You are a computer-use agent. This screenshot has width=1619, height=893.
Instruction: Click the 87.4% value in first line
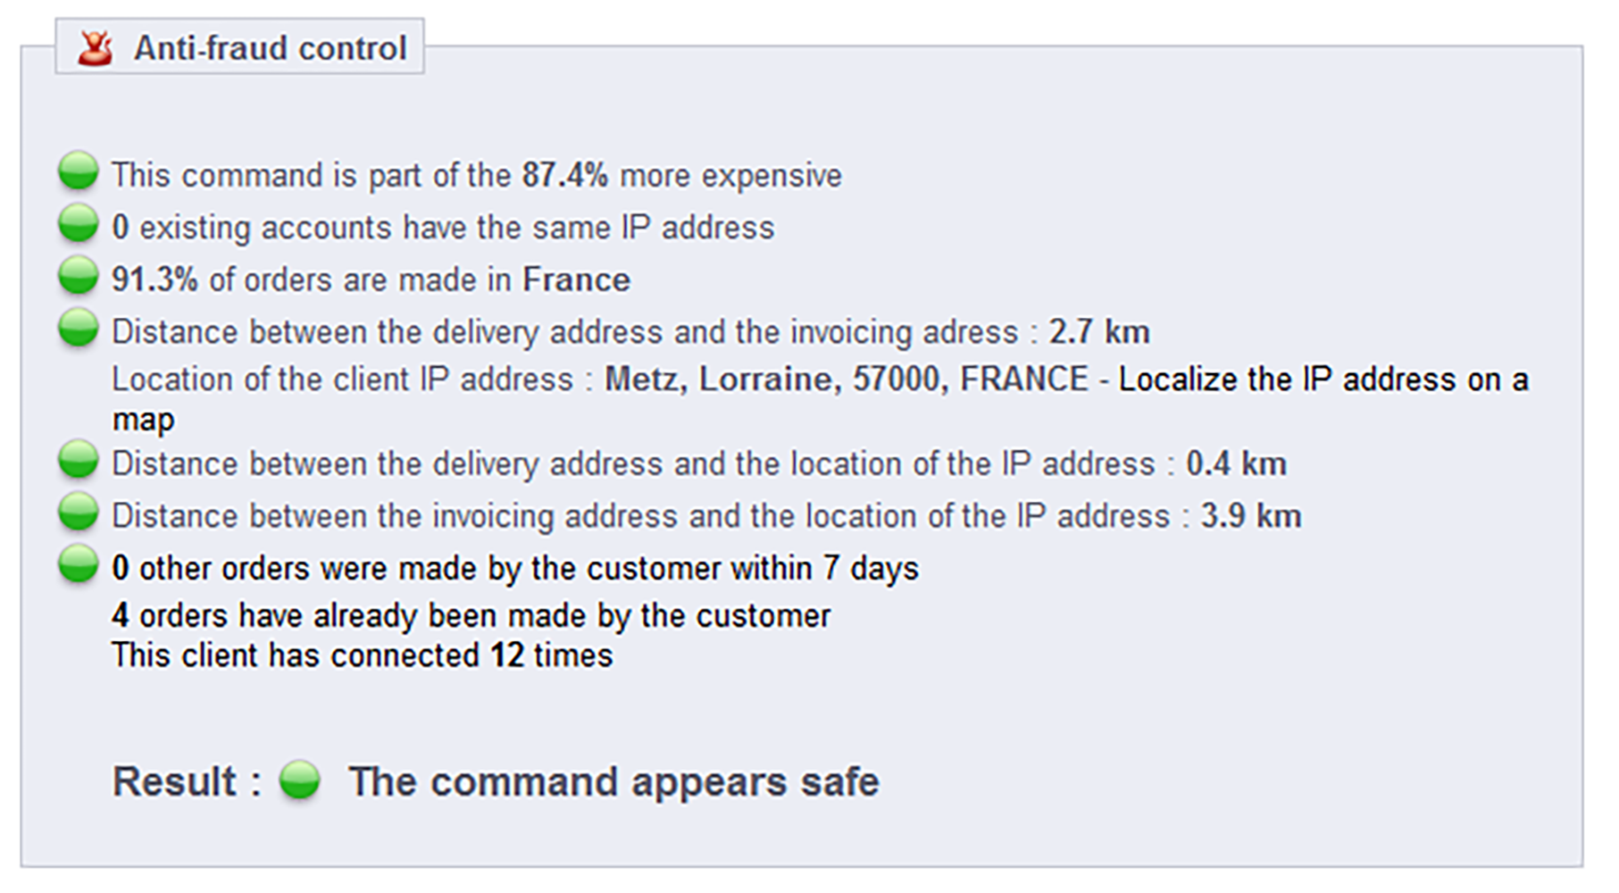[565, 175]
